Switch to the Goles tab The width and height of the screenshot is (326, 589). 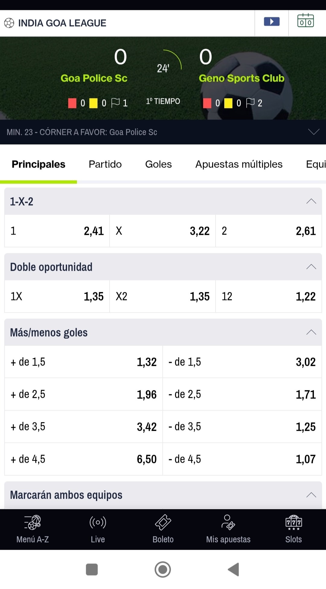pyautogui.click(x=158, y=164)
